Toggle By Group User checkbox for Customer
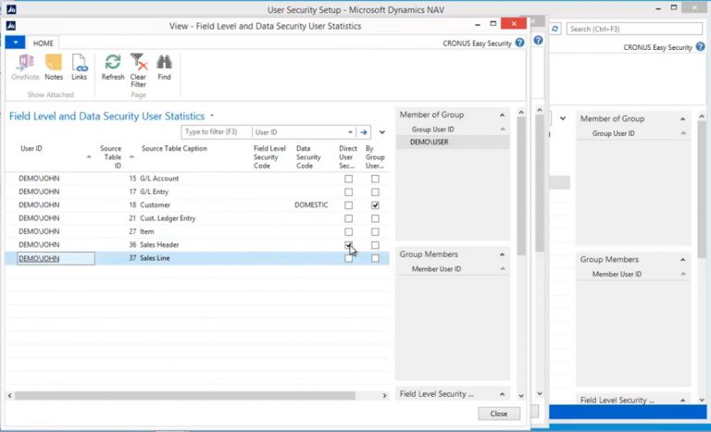 (x=375, y=205)
